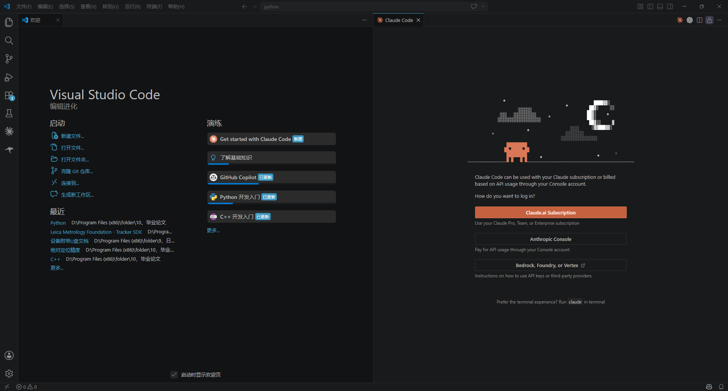Open the 运行(R) menu
This screenshot has width=728, height=391.
click(x=133, y=6)
